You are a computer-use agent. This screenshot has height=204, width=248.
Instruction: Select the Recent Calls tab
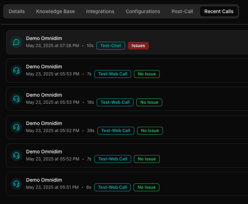[x=219, y=11]
